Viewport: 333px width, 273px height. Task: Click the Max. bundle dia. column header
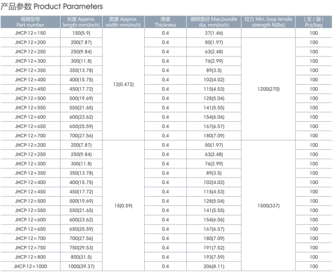214,22
